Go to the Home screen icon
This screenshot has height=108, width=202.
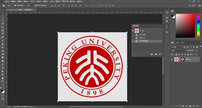pyautogui.click(x=4, y=6)
